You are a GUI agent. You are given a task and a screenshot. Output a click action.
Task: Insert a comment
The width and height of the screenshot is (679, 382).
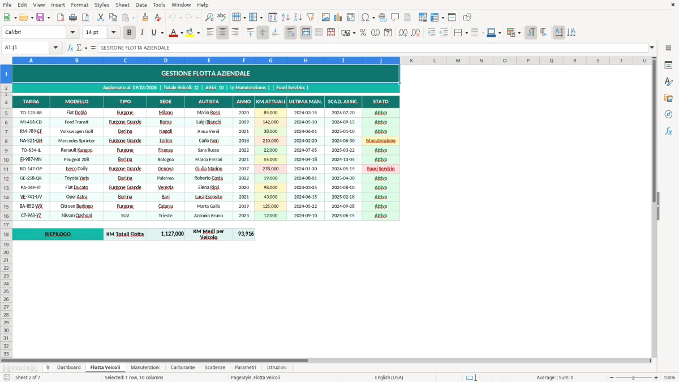[395, 18]
